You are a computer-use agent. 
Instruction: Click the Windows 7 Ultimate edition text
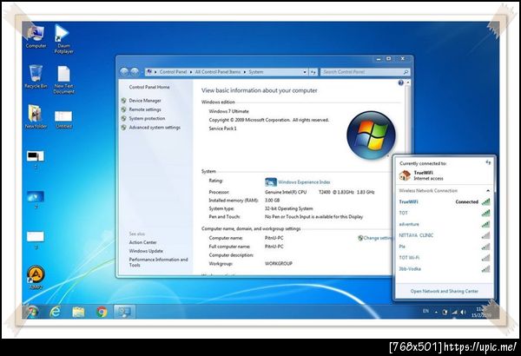click(228, 111)
